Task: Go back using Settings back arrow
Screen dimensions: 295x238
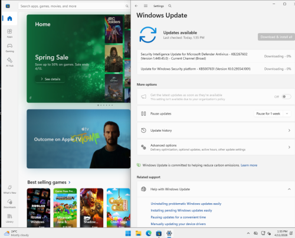Action: (x=136, y=6)
